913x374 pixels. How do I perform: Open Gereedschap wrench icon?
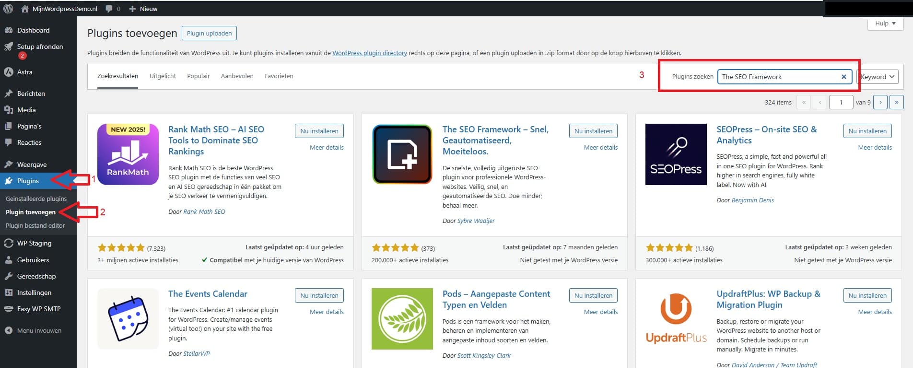click(8, 276)
